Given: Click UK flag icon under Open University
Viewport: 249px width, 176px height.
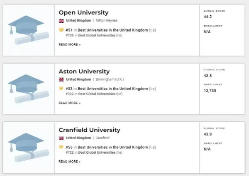Looking at the screenshot, I should 61,21.
